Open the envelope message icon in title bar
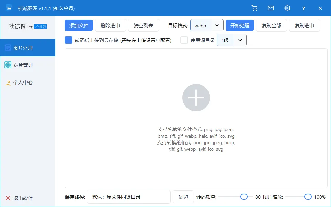The image size is (331, 207). click(271, 8)
